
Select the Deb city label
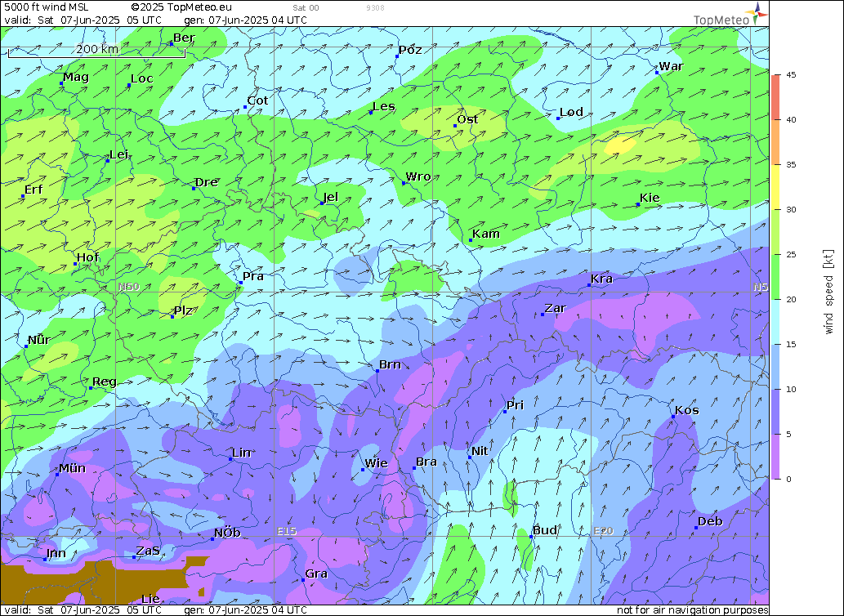pos(710,521)
